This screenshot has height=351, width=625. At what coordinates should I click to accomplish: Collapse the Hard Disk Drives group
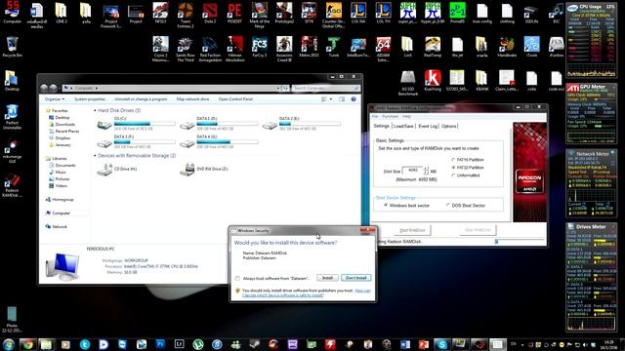tap(95, 110)
